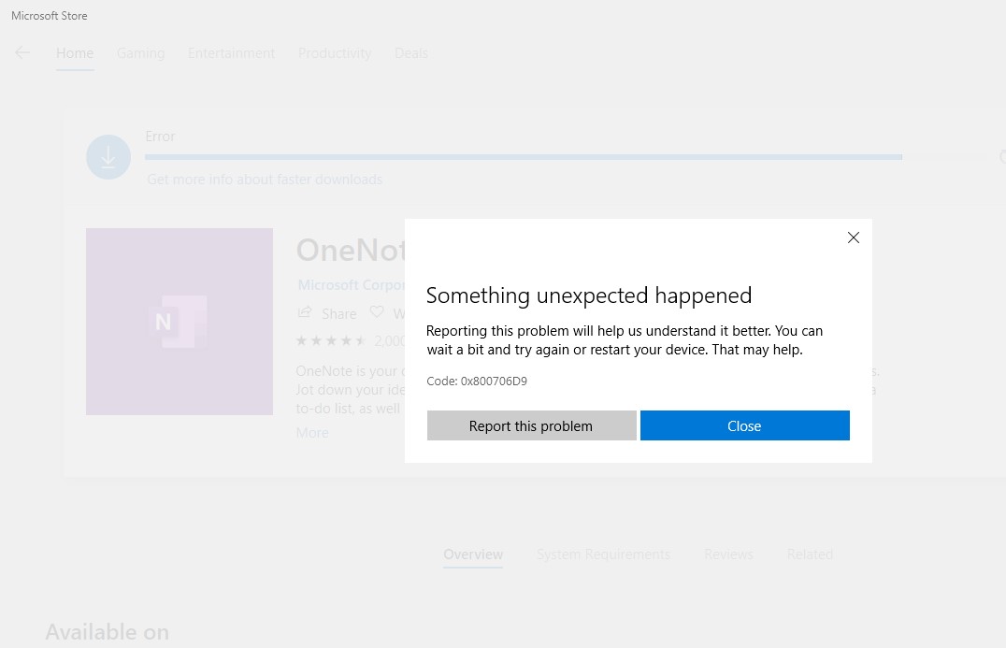Click Report this problem button
This screenshot has height=648, width=1006.
point(531,425)
